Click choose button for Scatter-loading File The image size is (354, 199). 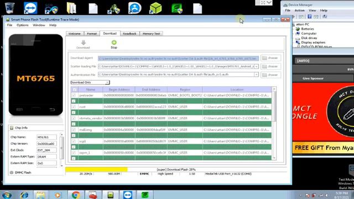(x=270, y=66)
